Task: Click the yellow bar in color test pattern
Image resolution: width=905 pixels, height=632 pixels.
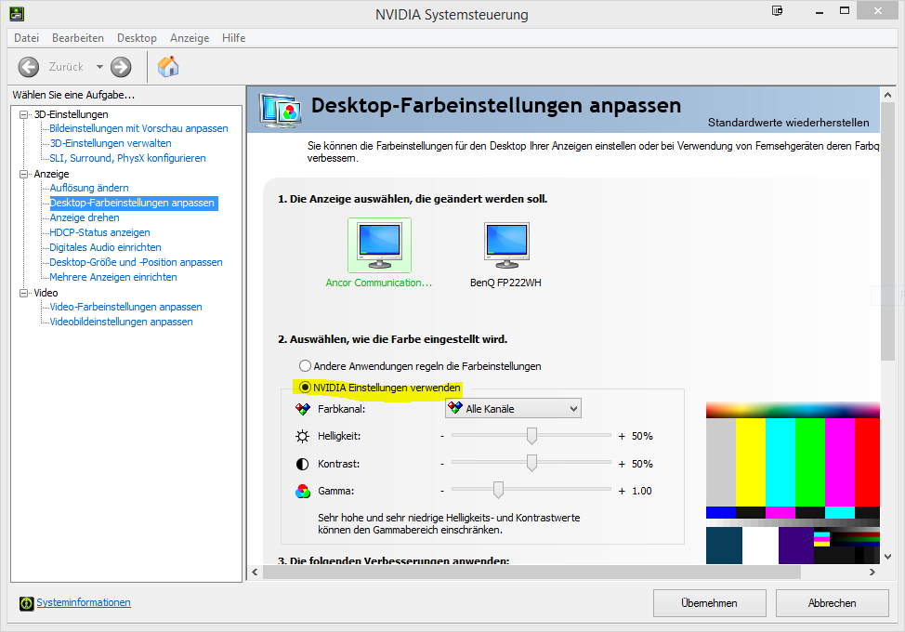Action: point(751,462)
